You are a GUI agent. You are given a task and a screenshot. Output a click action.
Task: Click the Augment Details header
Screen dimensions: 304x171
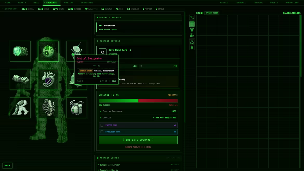coord(138,41)
